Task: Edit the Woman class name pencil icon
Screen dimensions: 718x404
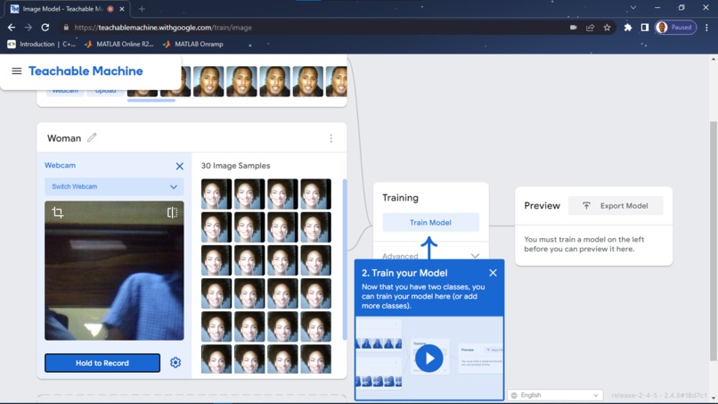Action: 92,137
